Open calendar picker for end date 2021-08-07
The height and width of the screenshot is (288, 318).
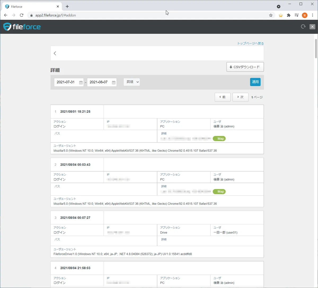(x=114, y=82)
